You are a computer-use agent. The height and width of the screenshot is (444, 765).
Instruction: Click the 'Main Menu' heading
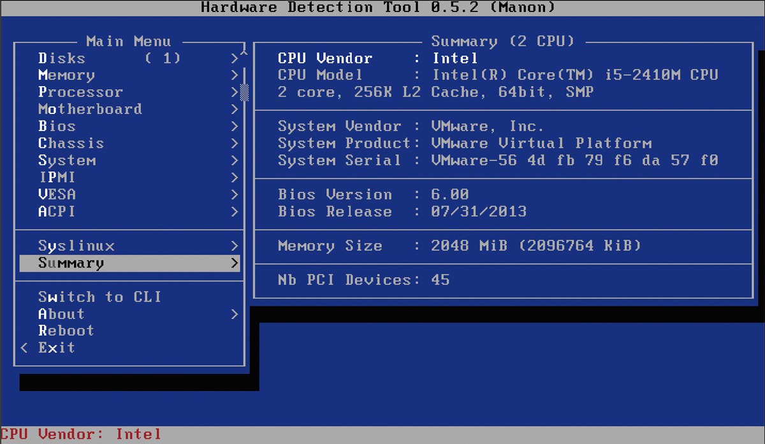129,41
